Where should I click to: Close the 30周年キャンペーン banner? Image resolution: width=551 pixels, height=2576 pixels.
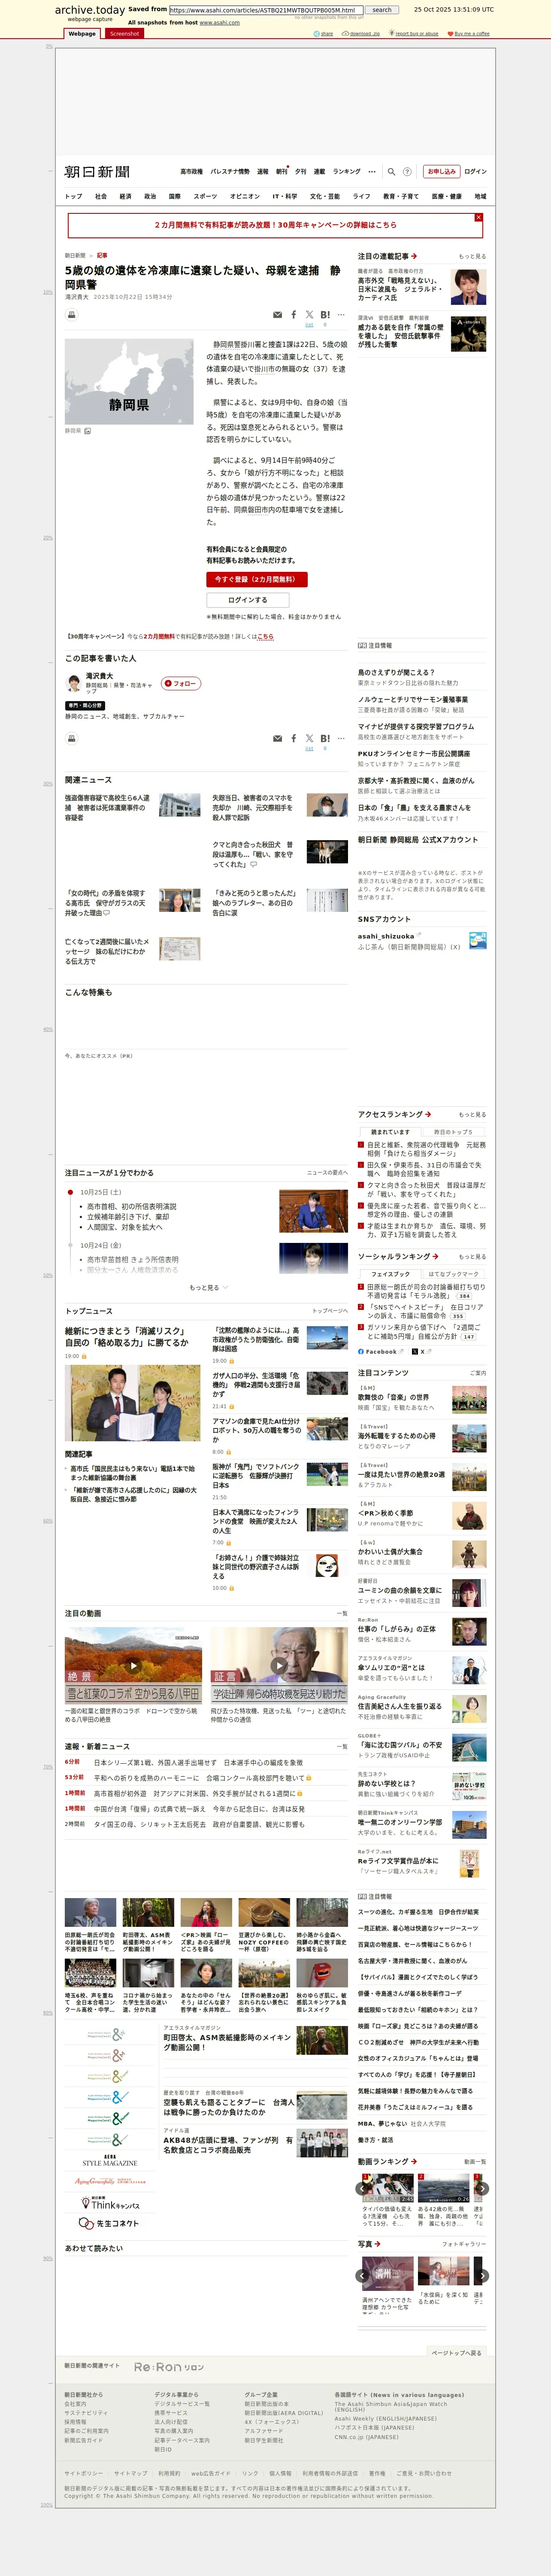(478, 217)
